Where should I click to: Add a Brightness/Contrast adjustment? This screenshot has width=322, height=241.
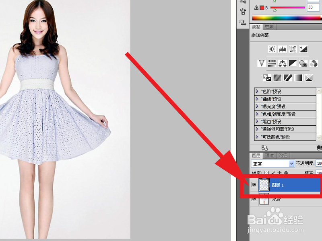272,49
